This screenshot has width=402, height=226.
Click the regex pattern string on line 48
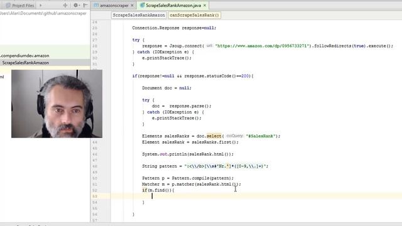225,166
